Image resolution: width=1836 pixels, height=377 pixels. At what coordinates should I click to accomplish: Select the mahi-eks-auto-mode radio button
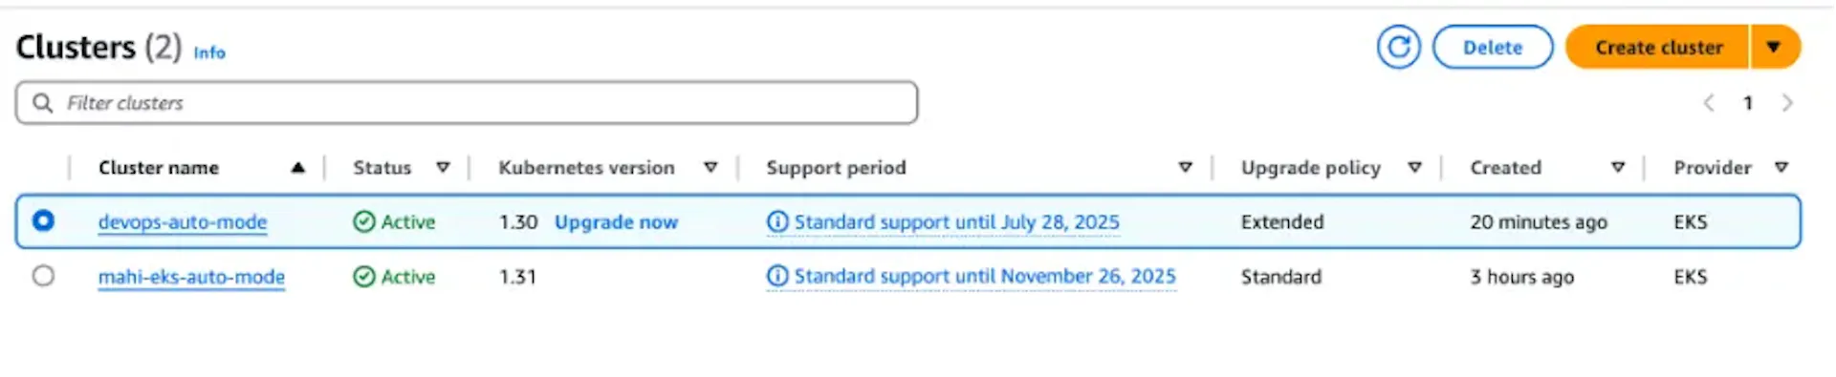pyautogui.click(x=43, y=276)
